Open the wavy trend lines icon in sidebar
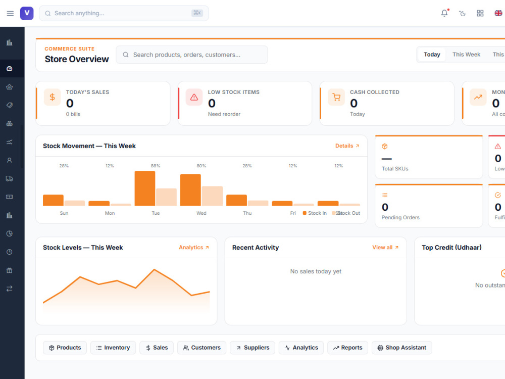Screen dimensions: 505x379 click(9, 142)
